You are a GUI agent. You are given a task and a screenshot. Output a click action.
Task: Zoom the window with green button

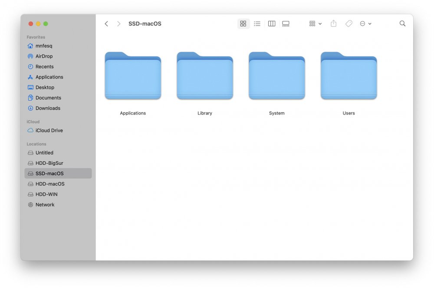(46, 24)
